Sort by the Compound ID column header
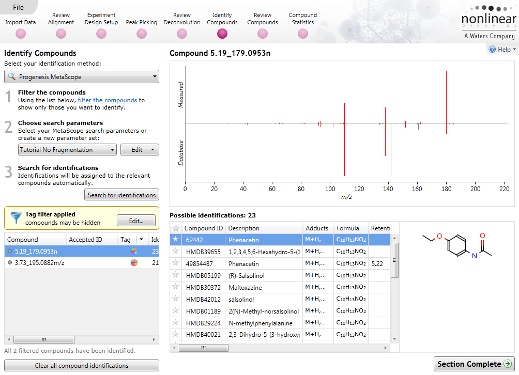The height and width of the screenshot is (375, 519). 204,228
